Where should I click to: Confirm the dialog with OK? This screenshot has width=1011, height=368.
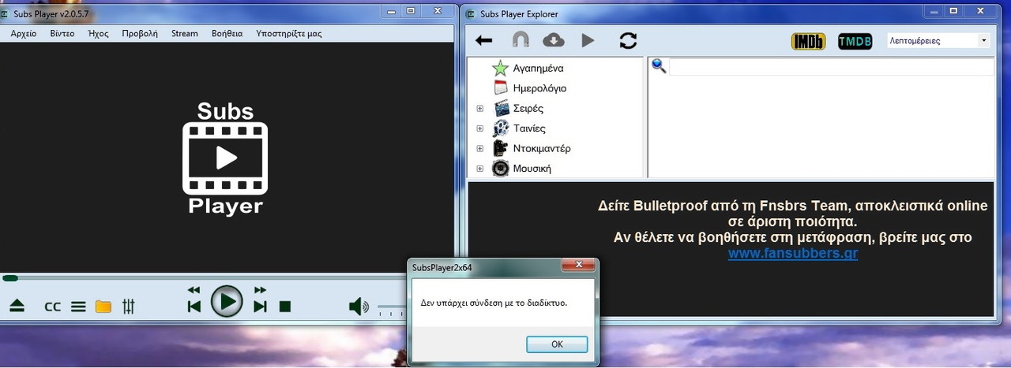tap(557, 344)
